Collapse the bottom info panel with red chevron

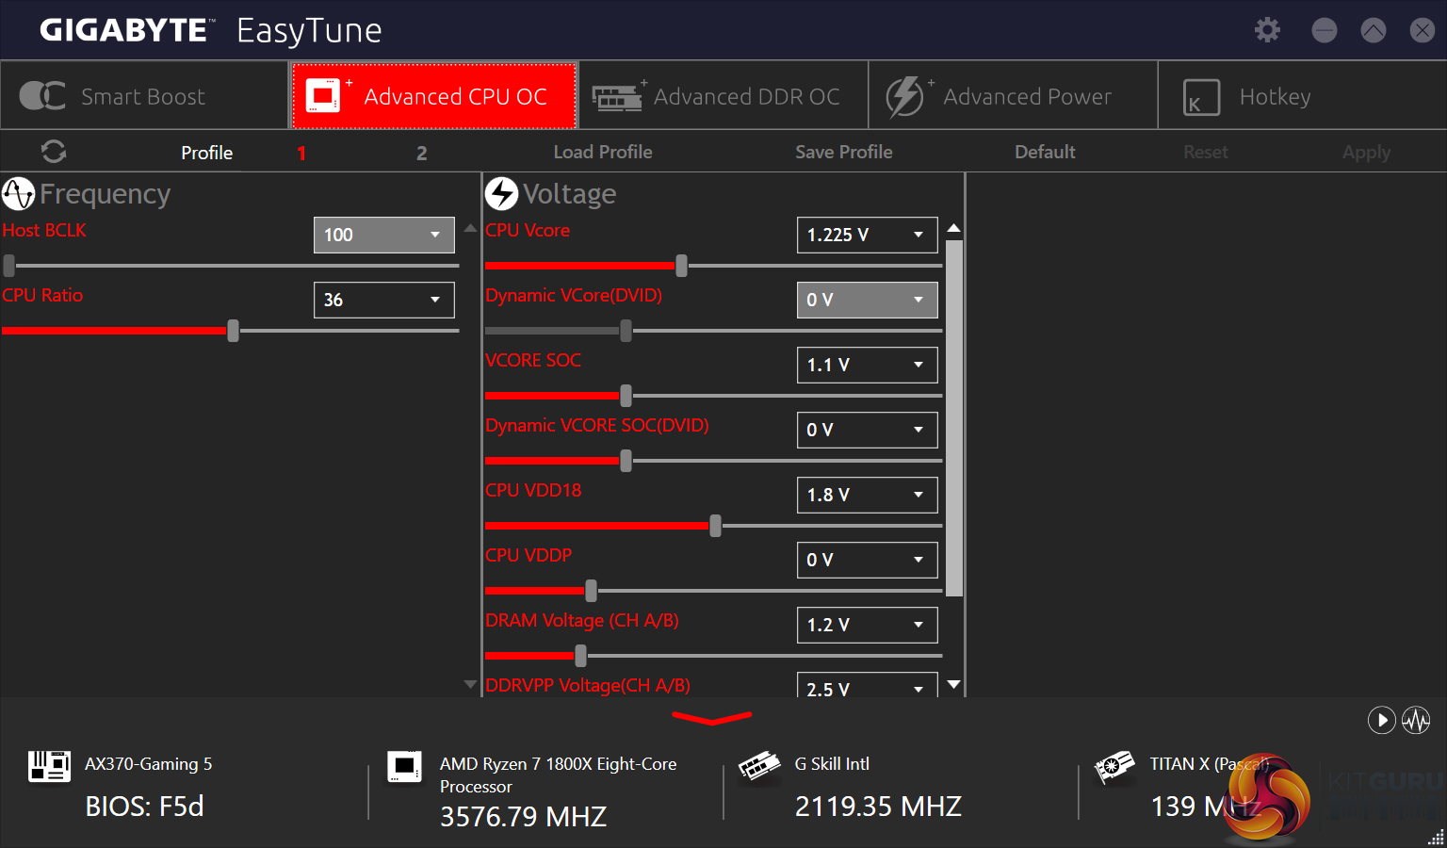[712, 719]
